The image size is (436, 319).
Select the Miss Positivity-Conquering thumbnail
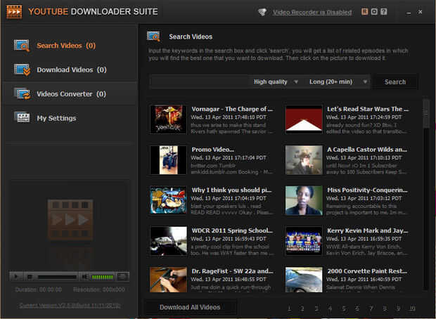click(304, 200)
